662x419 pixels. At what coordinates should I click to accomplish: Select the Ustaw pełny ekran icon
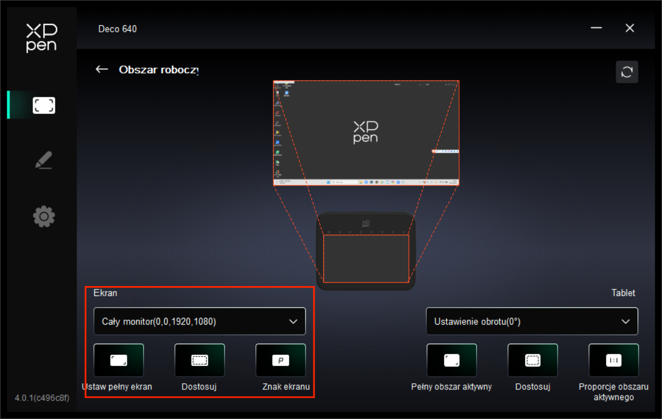(118, 360)
